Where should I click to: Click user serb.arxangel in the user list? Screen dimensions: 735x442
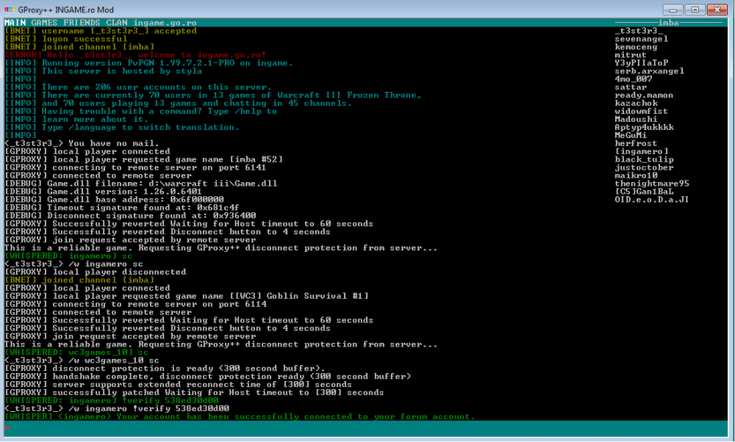tap(650, 71)
